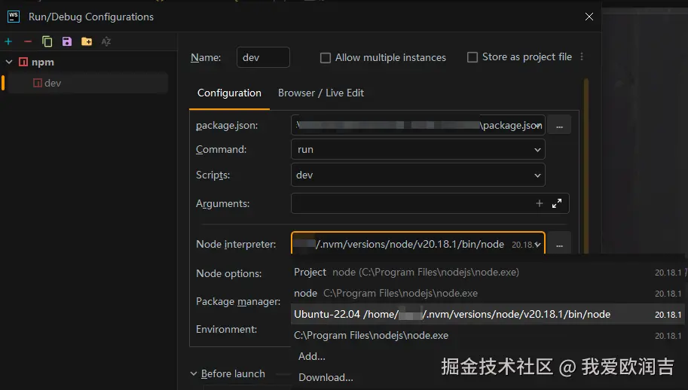Click the Node options label
The width and height of the screenshot is (688, 390).
[228, 273]
